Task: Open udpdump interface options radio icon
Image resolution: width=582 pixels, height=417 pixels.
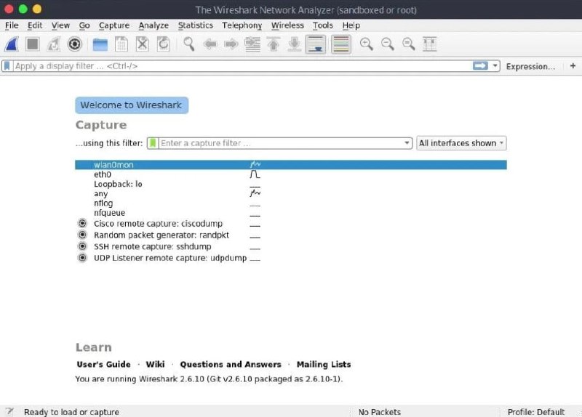Action: pyautogui.click(x=82, y=258)
